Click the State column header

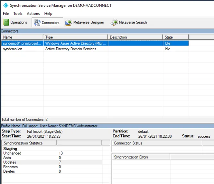point(175,37)
